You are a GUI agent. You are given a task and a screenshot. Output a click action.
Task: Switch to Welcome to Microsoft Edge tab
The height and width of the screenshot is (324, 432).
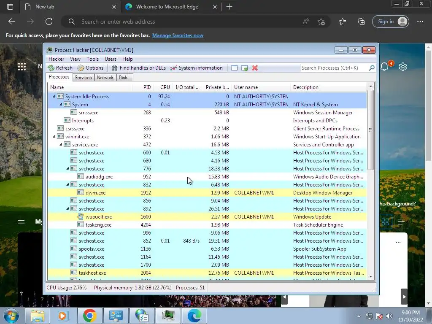167,7
